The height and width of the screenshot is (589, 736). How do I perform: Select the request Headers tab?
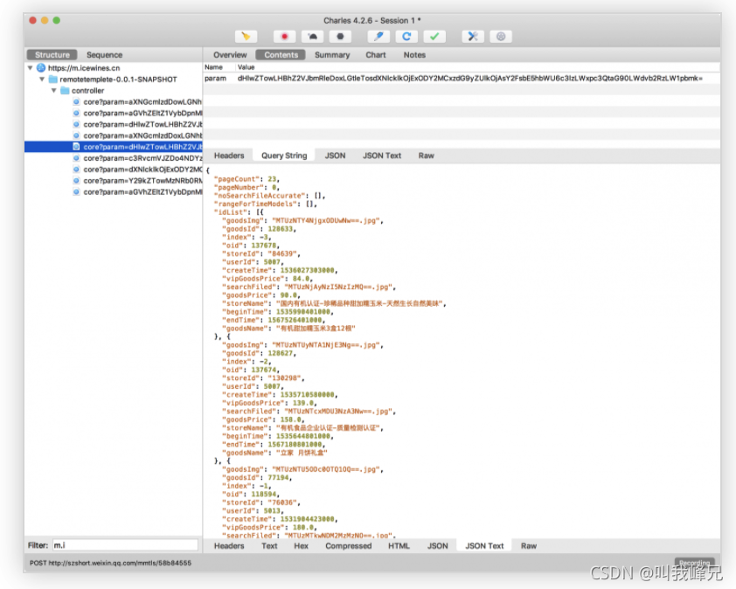click(x=229, y=156)
